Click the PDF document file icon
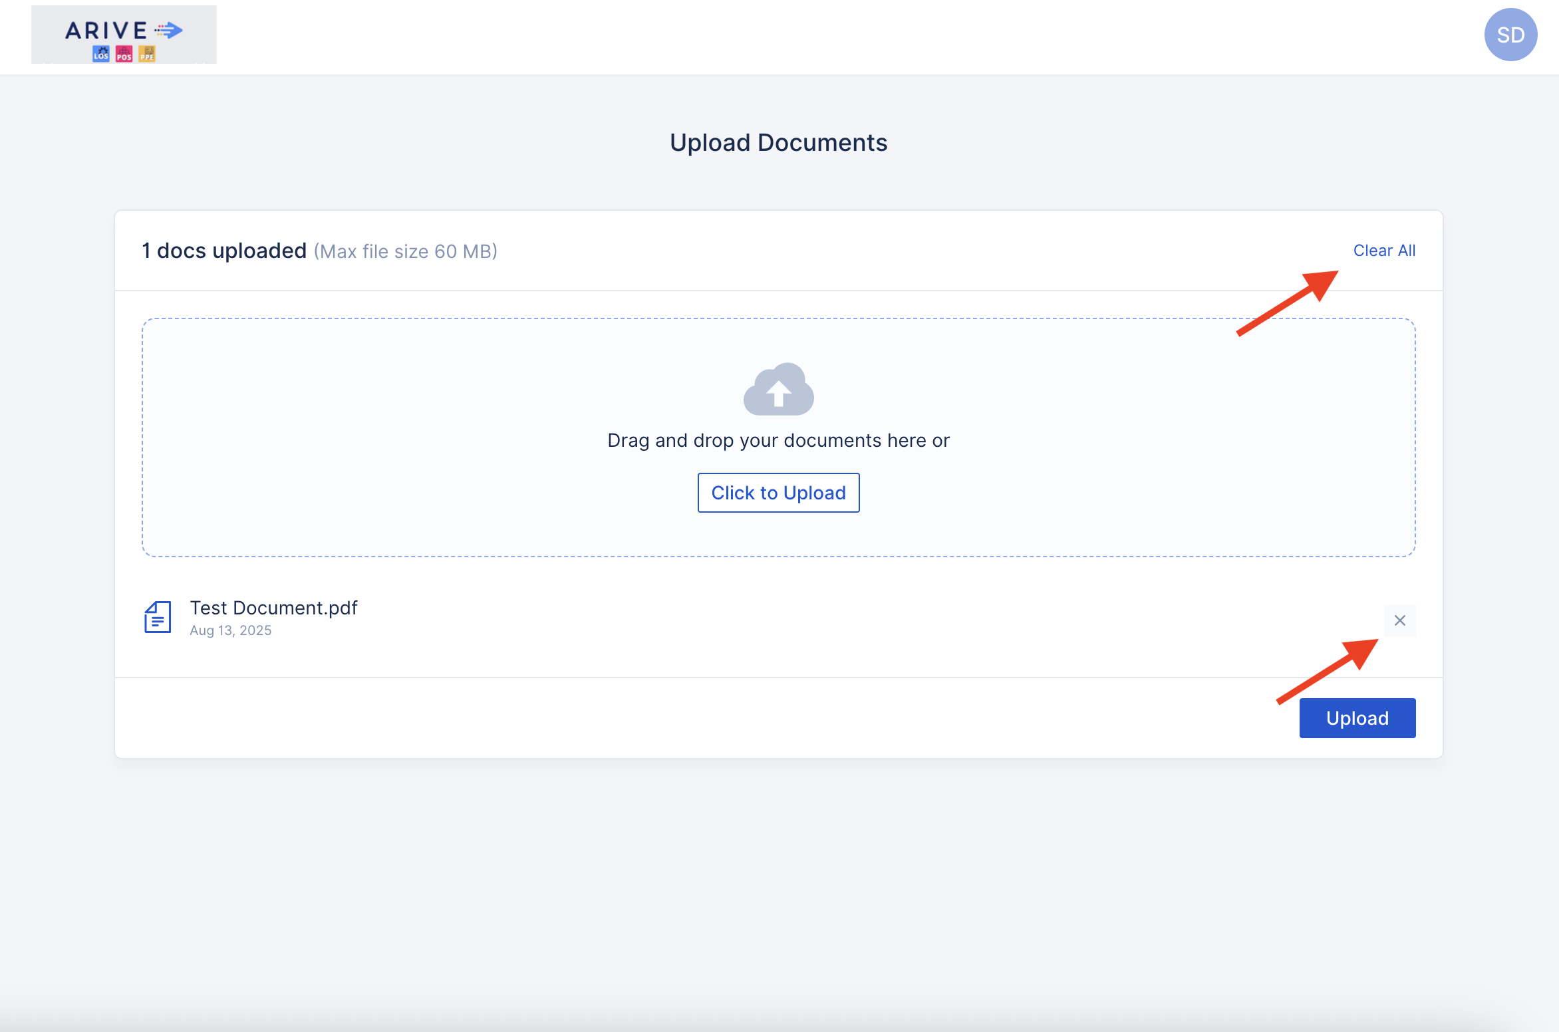Image resolution: width=1559 pixels, height=1032 pixels. tap(158, 618)
